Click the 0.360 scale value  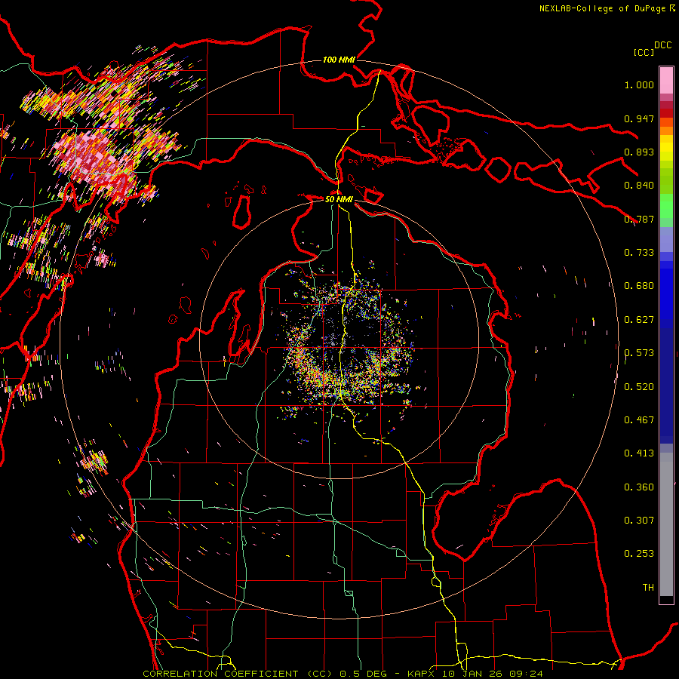(639, 487)
